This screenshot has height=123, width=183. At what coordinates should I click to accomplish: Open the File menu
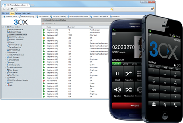point(3,13)
